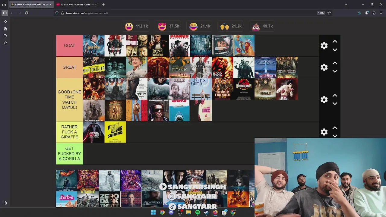Image resolution: width=386 pixels, height=217 pixels.
Task: Move GOOD tier row up
Action: [x=335, y=96]
